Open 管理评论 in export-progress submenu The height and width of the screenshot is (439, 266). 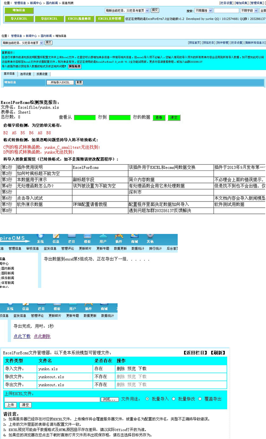68,249
